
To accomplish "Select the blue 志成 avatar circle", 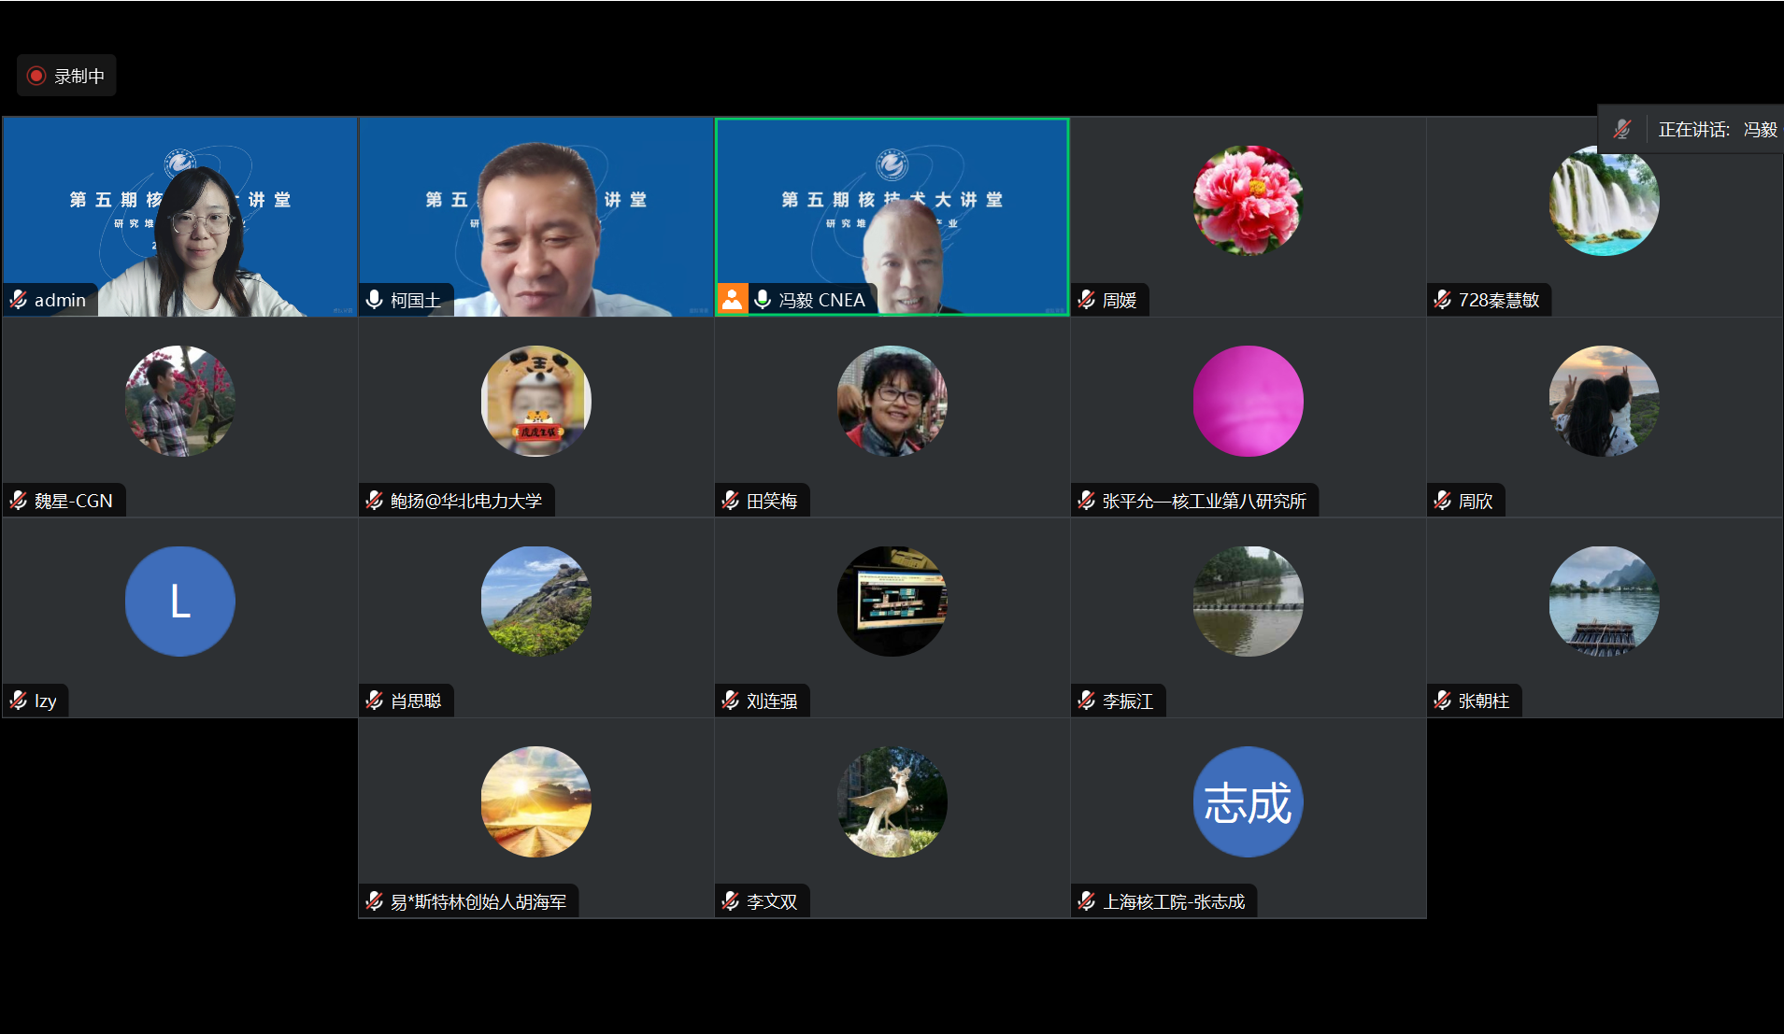I will pyautogui.click(x=1248, y=801).
